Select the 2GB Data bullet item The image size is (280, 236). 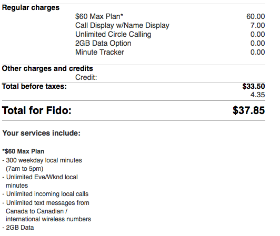click(x=18, y=228)
